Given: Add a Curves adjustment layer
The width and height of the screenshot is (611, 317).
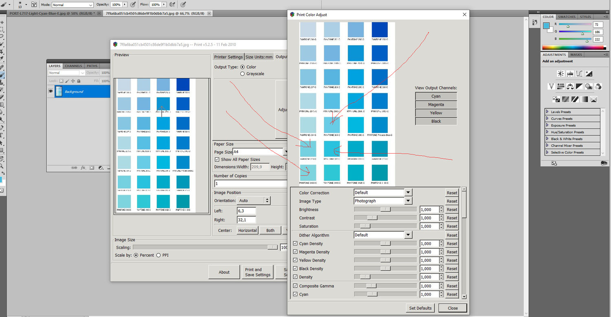Looking at the screenshot, I should click(579, 74).
